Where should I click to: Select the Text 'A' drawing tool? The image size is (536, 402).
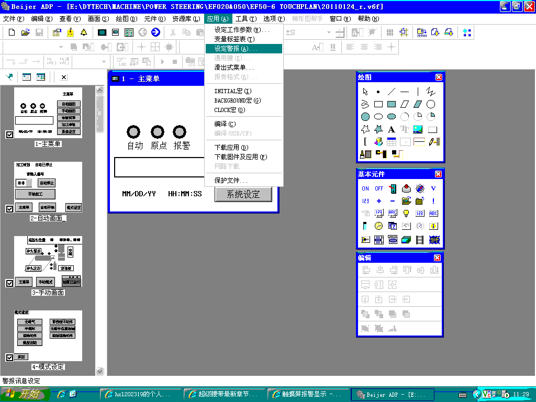click(x=392, y=129)
